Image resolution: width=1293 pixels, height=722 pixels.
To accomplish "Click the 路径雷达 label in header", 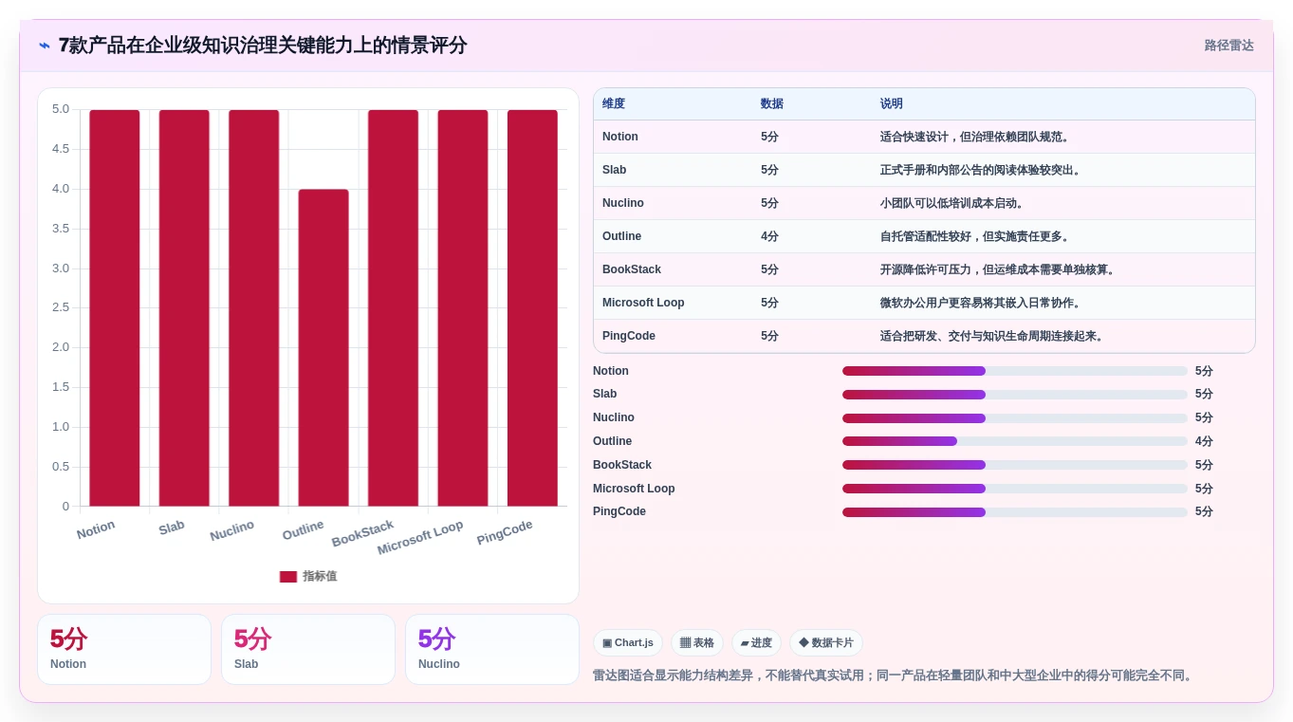I will [x=1228, y=46].
